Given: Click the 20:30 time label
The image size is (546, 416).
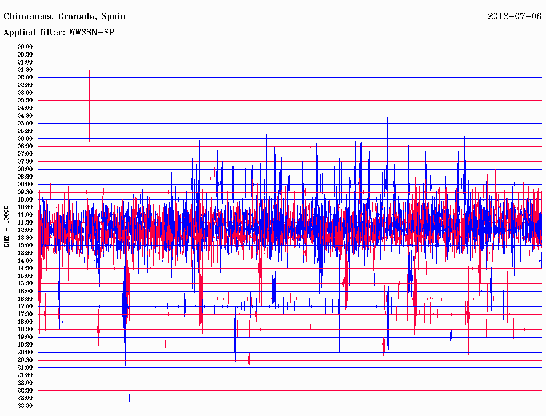Looking at the screenshot, I should point(25,360).
